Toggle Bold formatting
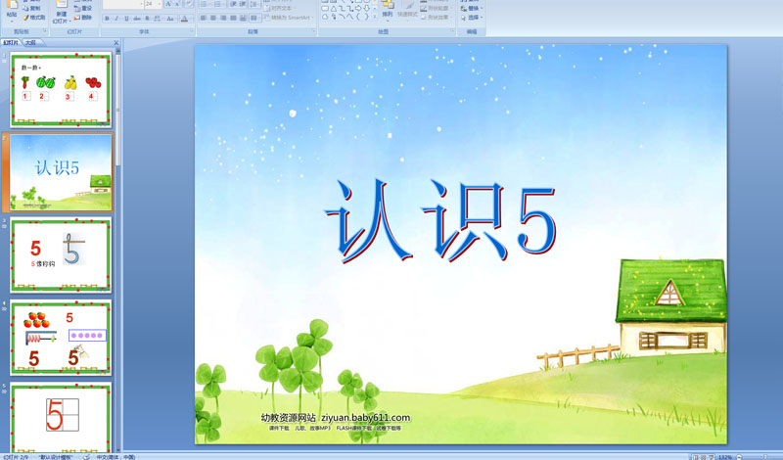The height and width of the screenshot is (460, 783). 107,19
